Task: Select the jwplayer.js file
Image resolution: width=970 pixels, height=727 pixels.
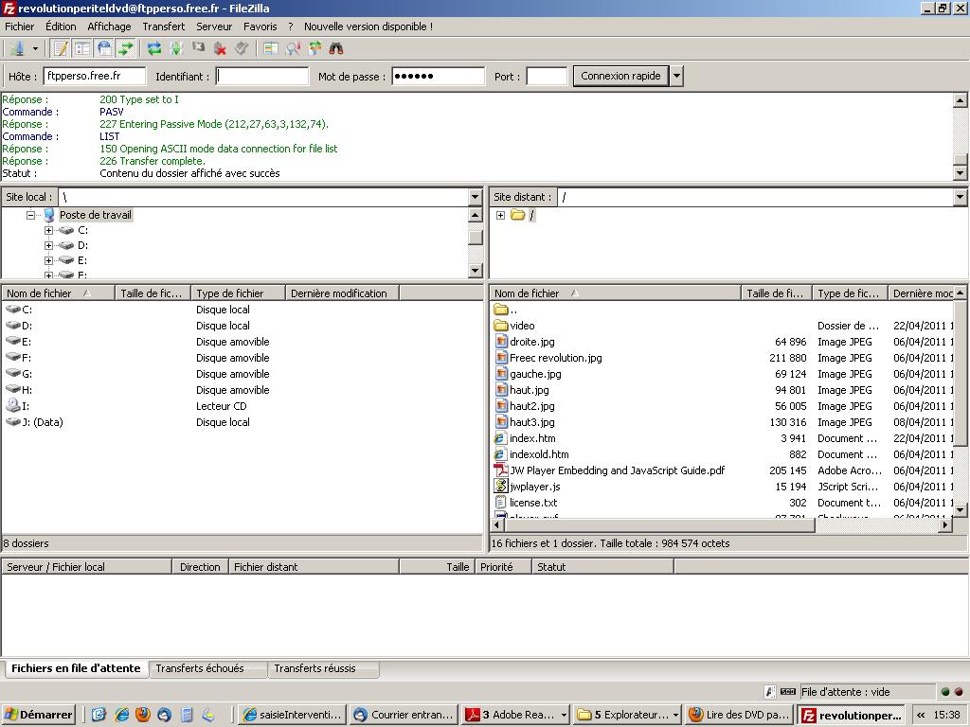Action: point(534,487)
